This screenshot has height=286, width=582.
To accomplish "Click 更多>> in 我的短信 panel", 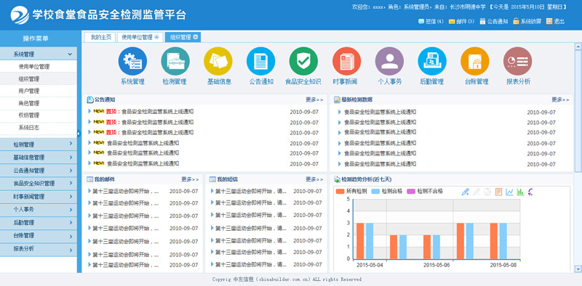I will tap(314, 179).
